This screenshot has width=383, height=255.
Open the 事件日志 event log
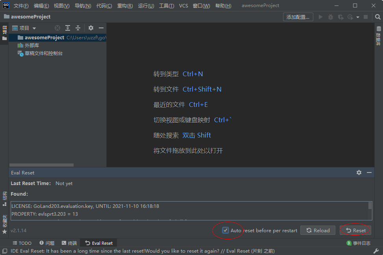tap(358, 243)
